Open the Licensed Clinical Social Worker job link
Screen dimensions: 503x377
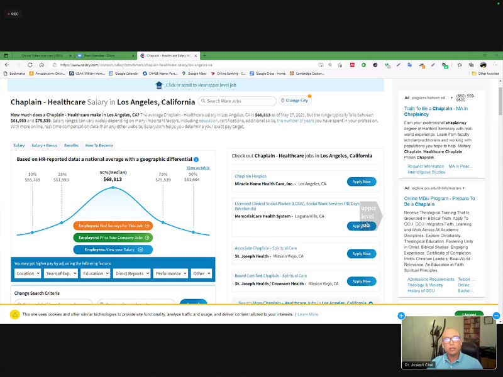point(297,206)
